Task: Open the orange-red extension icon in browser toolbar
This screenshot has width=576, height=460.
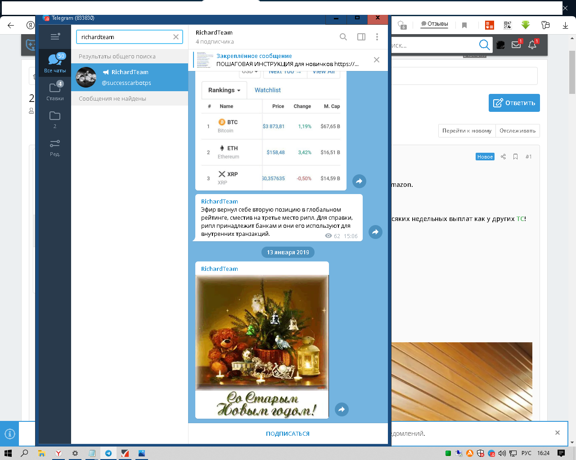Action: pos(490,25)
